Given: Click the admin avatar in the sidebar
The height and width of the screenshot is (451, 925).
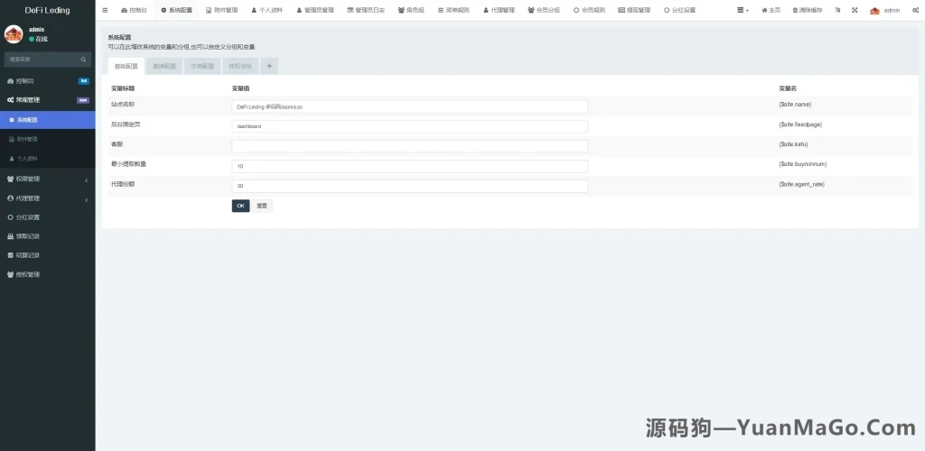Looking at the screenshot, I should tap(13, 34).
